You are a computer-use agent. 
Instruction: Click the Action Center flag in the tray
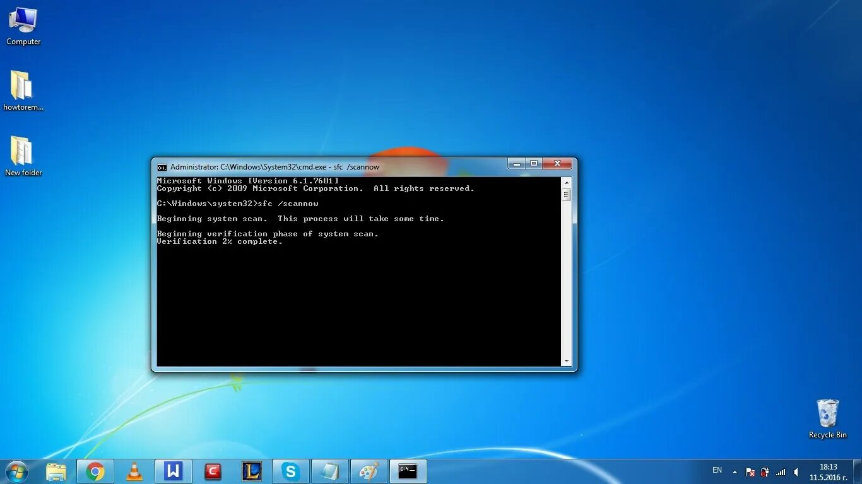coord(750,471)
